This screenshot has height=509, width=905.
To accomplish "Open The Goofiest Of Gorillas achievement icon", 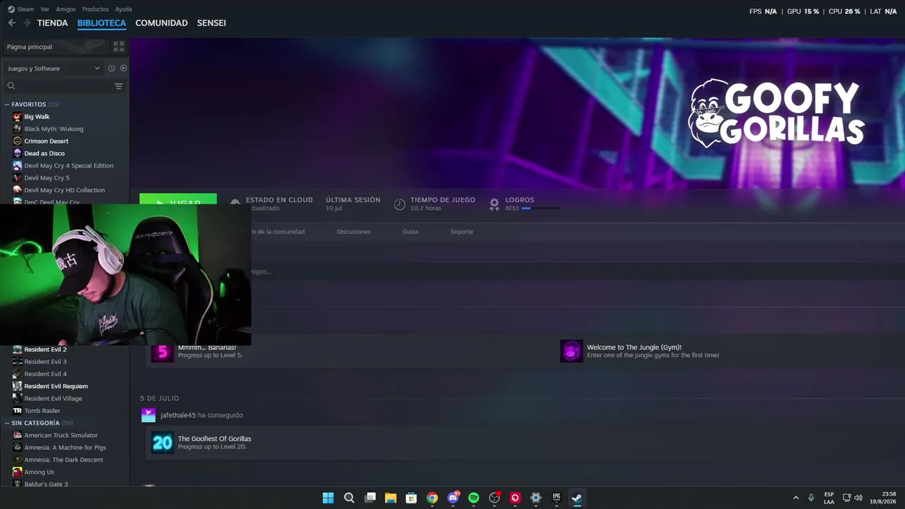I will (x=162, y=443).
